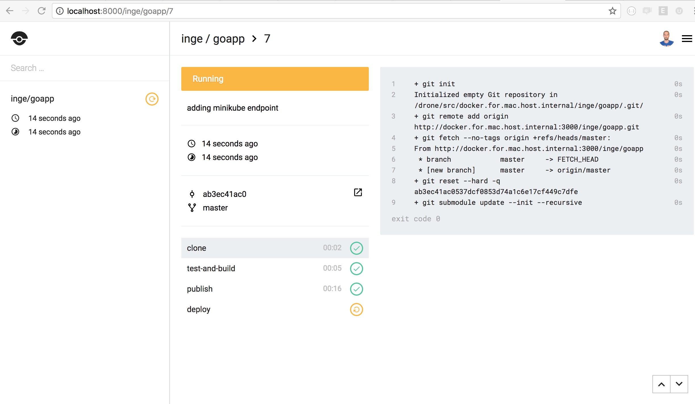Click the clone step success checkmark
Image resolution: width=695 pixels, height=404 pixels.
point(356,248)
